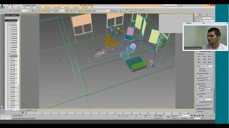Click the Render Production teapot icon

tap(147, 11)
